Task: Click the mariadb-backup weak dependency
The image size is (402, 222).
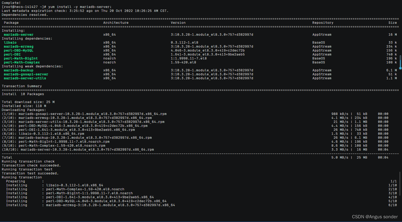Action: [x=18, y=70]
